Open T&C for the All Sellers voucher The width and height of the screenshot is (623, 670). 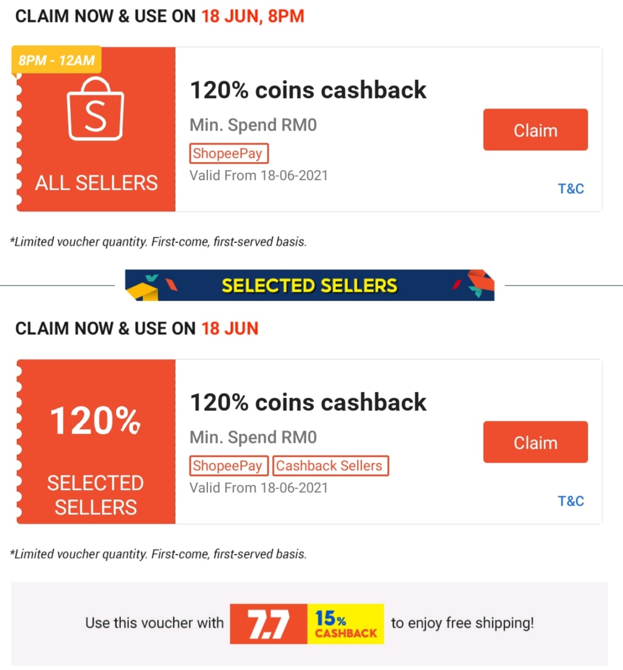(x=571, y=189)
